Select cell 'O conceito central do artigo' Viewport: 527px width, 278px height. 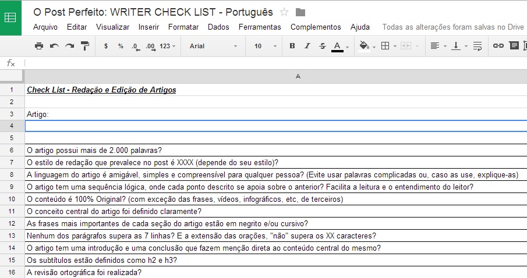tap(275, 212)
